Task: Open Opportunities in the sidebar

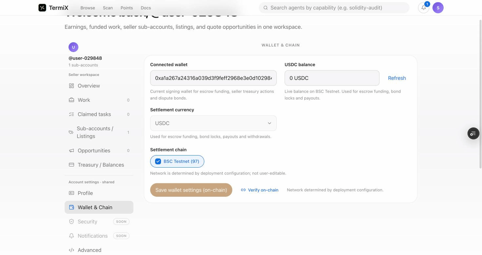Action: [99, 151]
